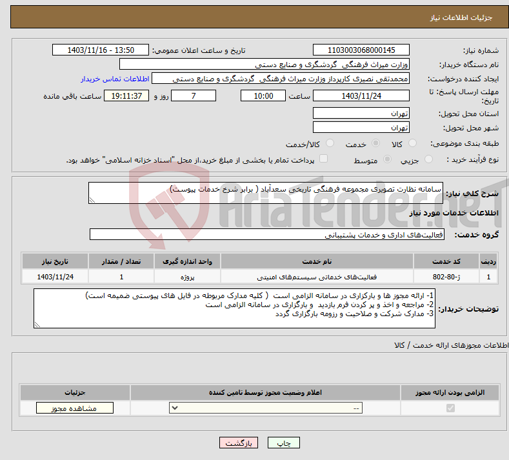509x460 pixels.
Task: Click the بازگشت (back) button
Action: click(x=238, y=443)
